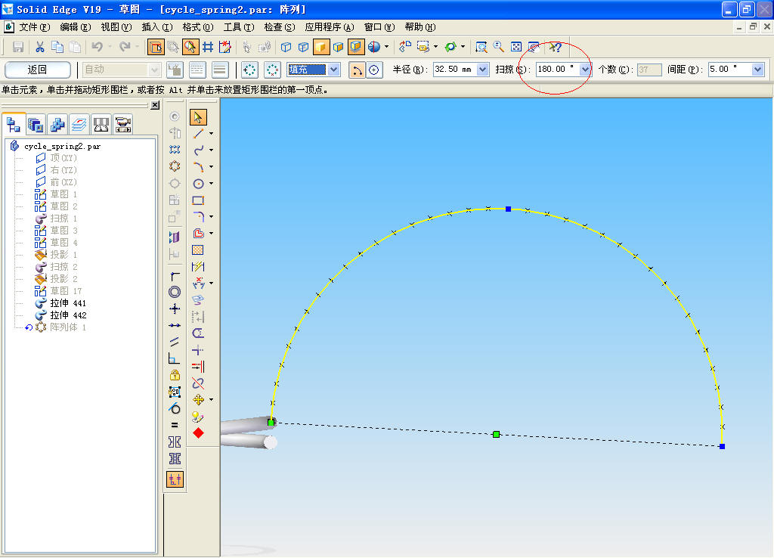Image resolution: width=774 pixels, height=558 pixels.
Task: Open the 编辑(E) menu
Action: pos(75,27)
